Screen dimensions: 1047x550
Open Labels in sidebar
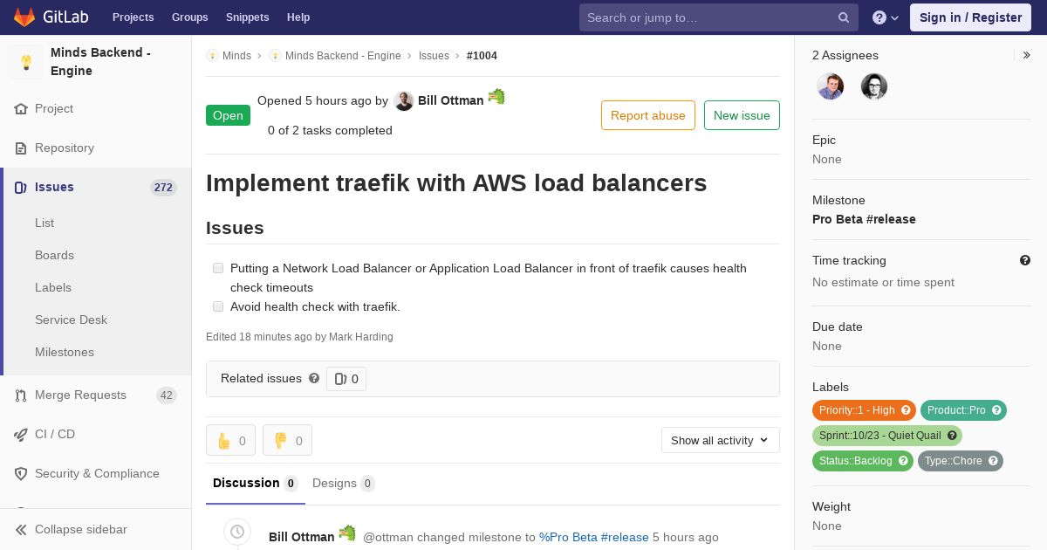(x=53, y=287)
